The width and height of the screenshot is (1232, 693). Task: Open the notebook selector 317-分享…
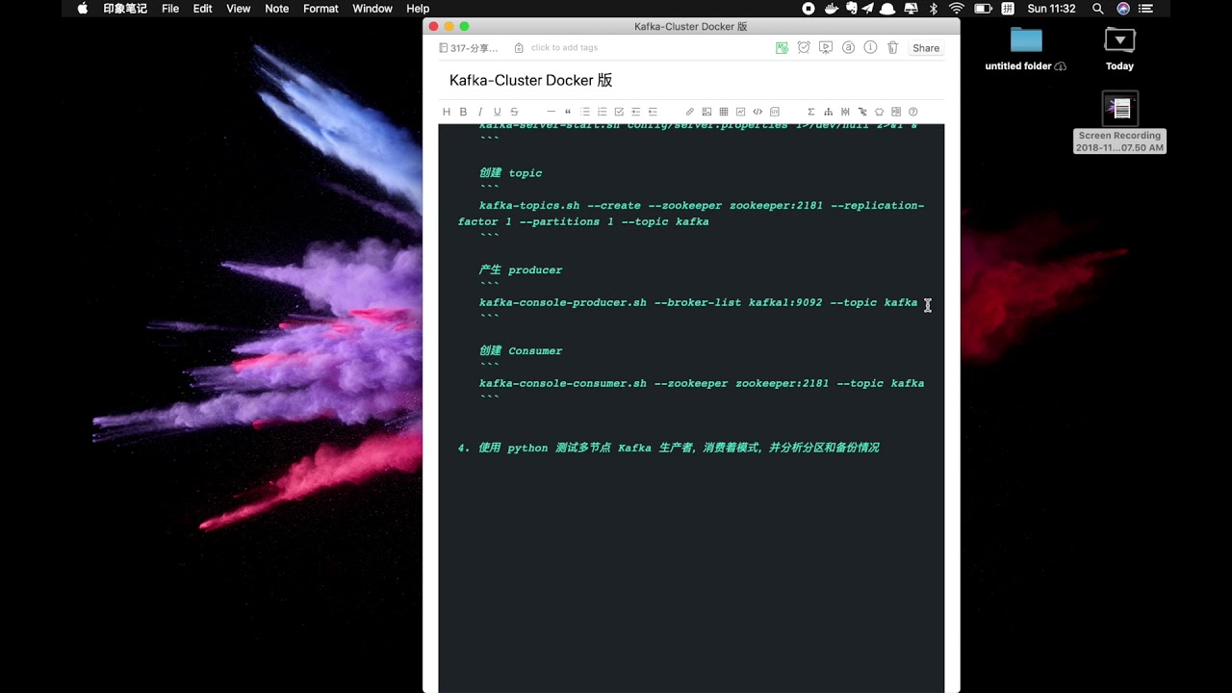point(469,48)
